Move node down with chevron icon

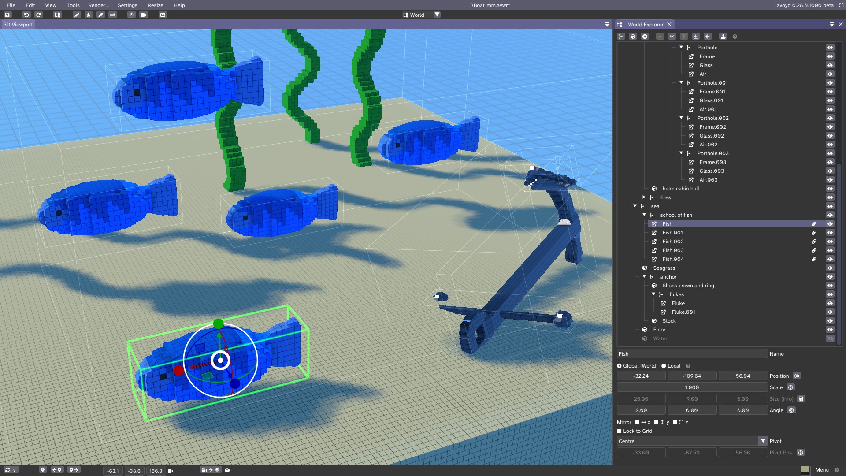(x=672, y=37)
